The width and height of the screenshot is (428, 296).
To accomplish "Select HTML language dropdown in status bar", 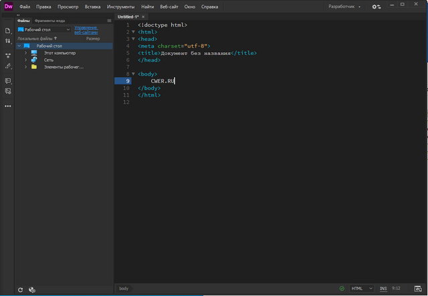I will 360,289.
